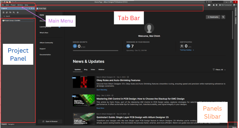Screen dimensions: 239x128
Task: Open the Training Catalog link
Action: [x=187, y=50]
